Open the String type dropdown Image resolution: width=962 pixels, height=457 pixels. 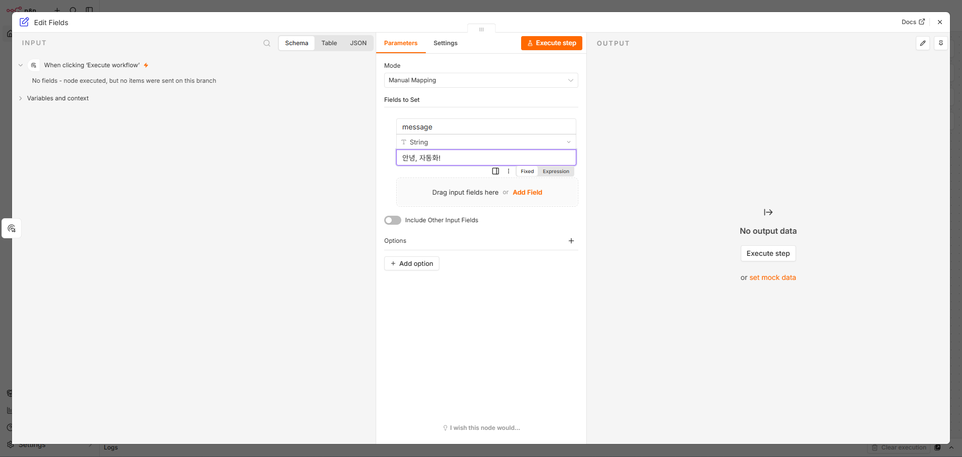[x=486, y=142]
